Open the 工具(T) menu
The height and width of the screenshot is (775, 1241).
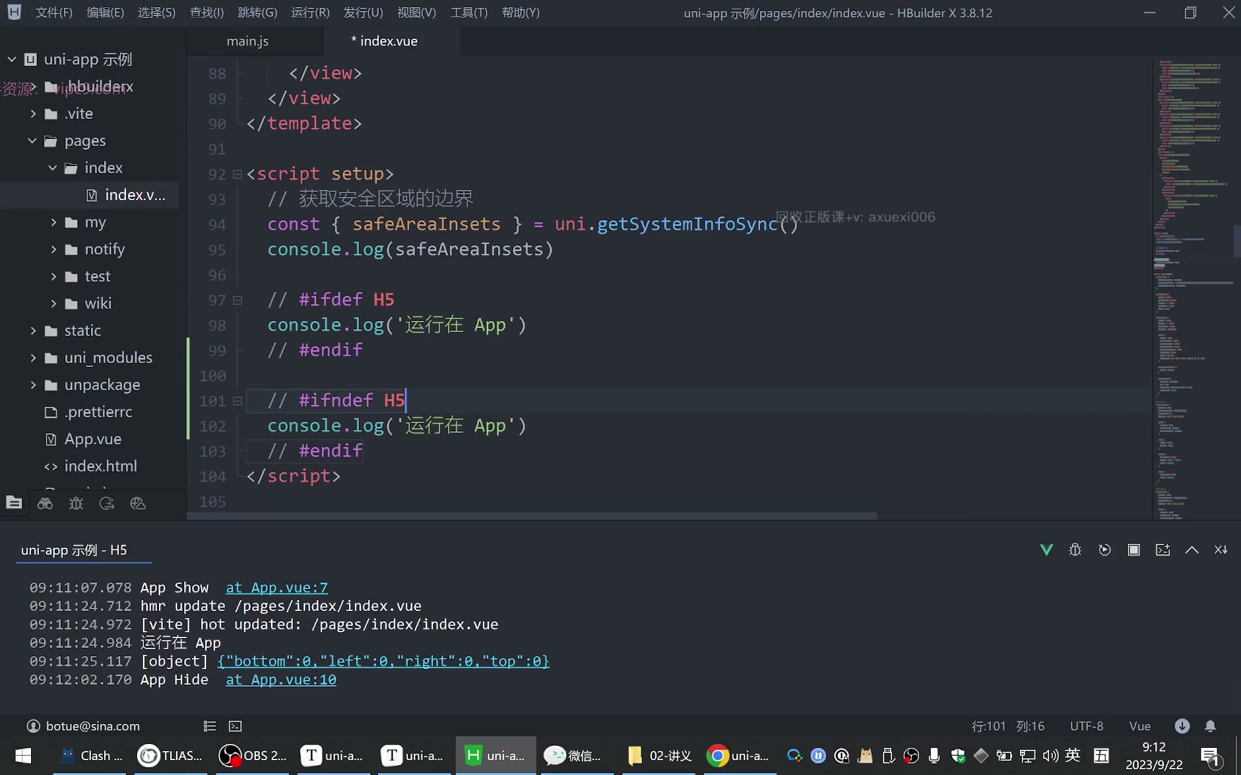469,12
